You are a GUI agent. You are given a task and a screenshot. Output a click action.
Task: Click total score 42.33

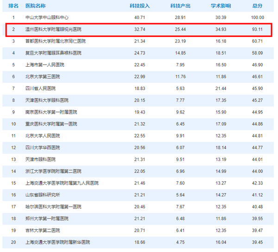[x=258, y=183]
